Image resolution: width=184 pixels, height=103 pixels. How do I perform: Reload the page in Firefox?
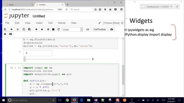tap(66, 9)
